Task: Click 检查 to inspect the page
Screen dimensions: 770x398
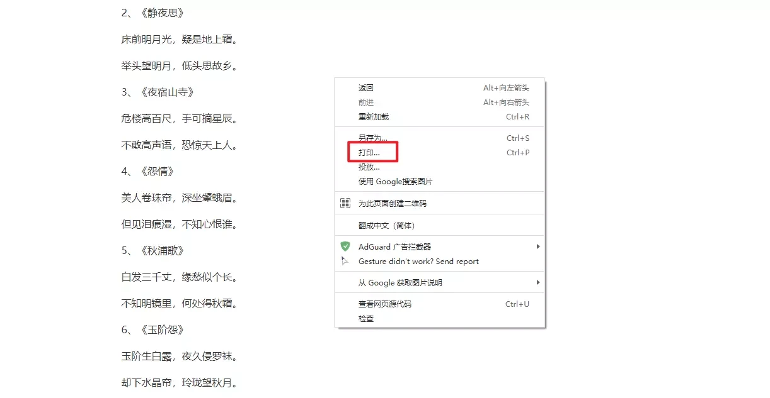Action: [439, 319]
